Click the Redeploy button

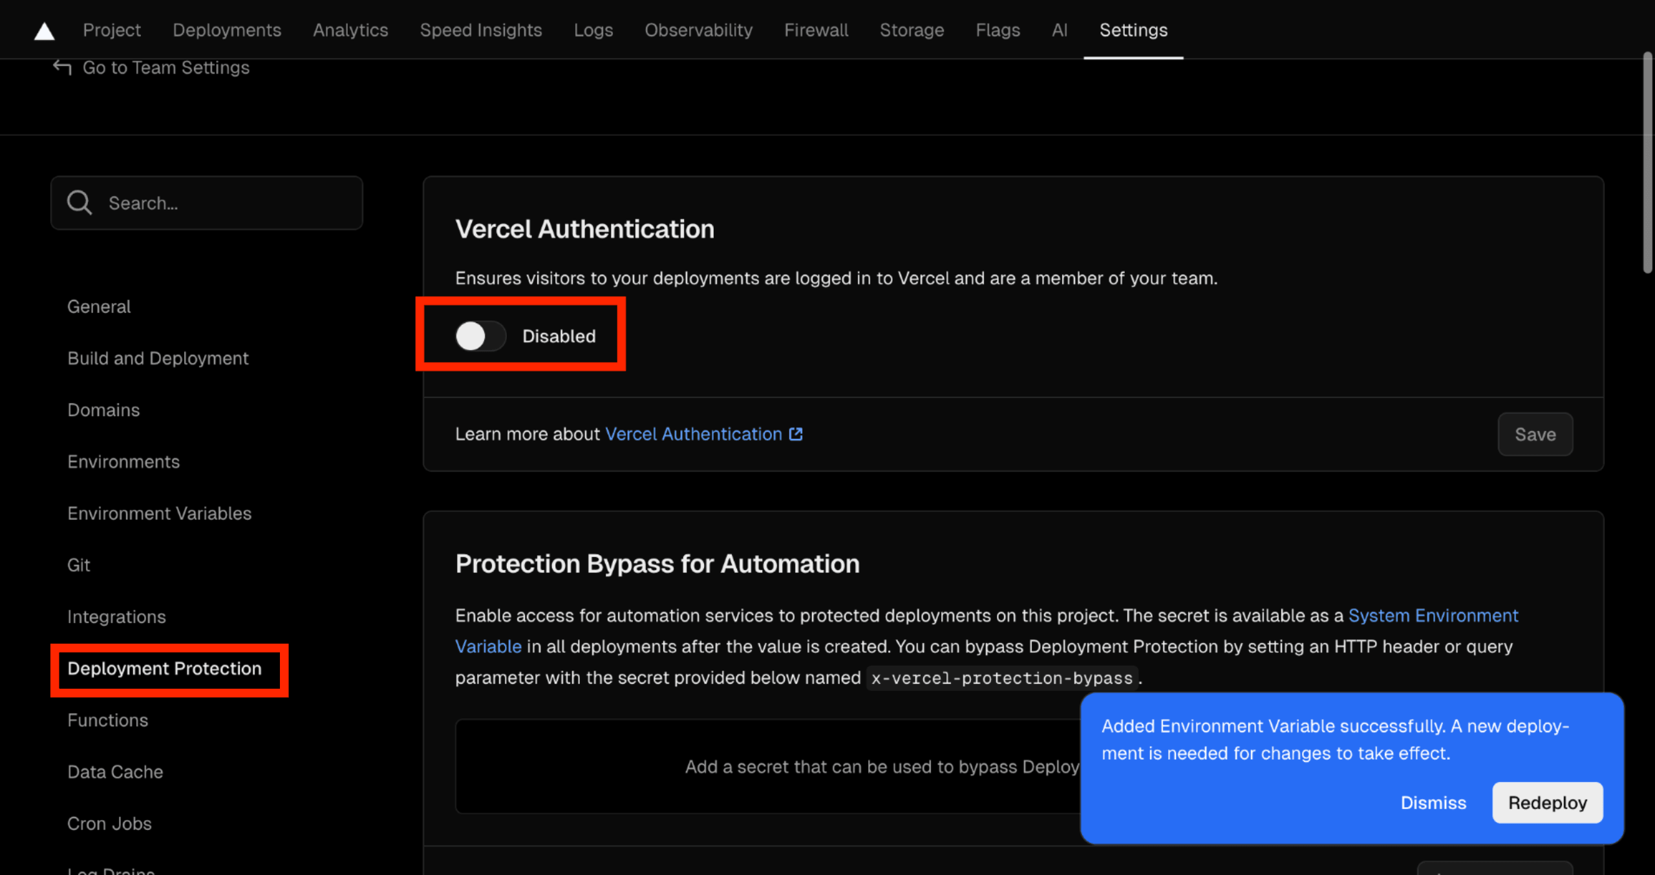[1548, 803]
